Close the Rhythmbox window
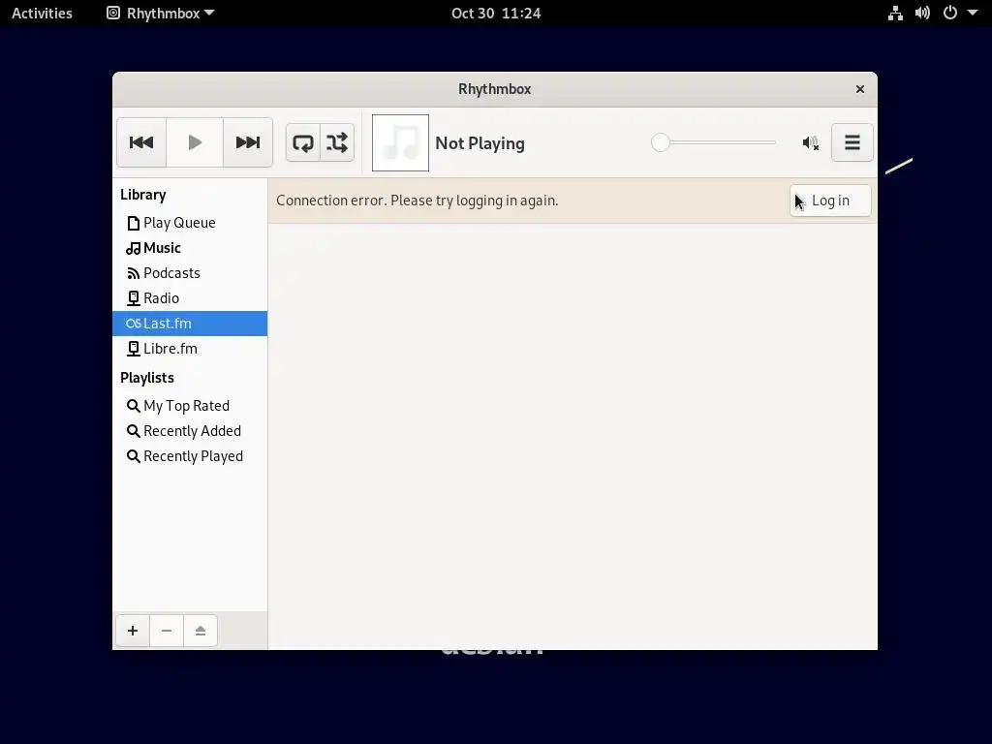992x744 pixels. (860, 89)
